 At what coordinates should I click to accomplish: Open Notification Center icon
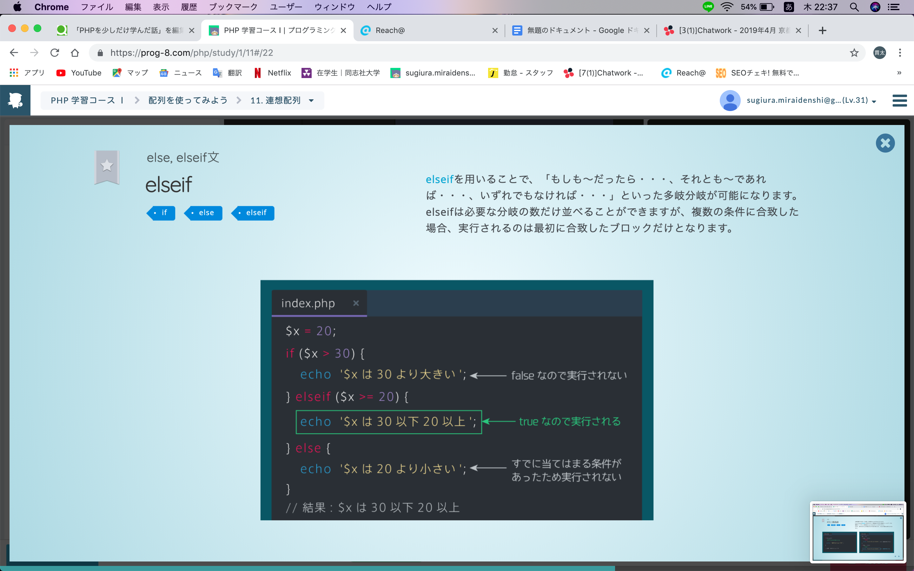tap(893, 7)
